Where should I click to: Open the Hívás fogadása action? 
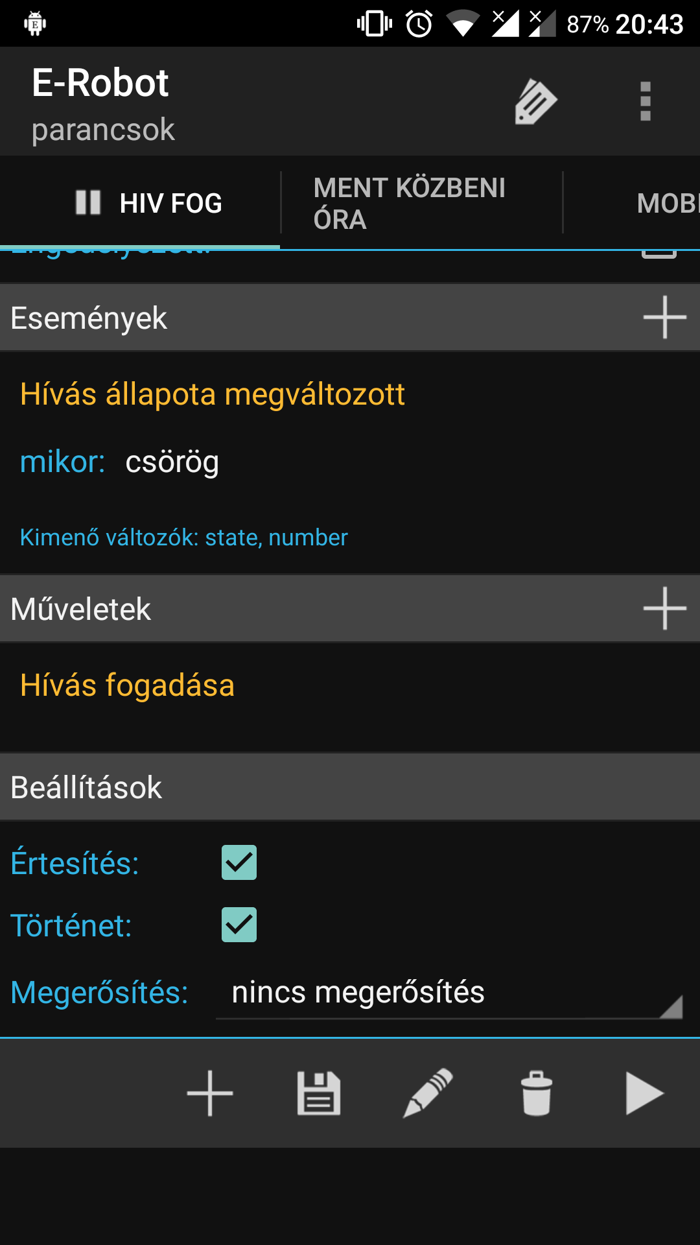128,685
